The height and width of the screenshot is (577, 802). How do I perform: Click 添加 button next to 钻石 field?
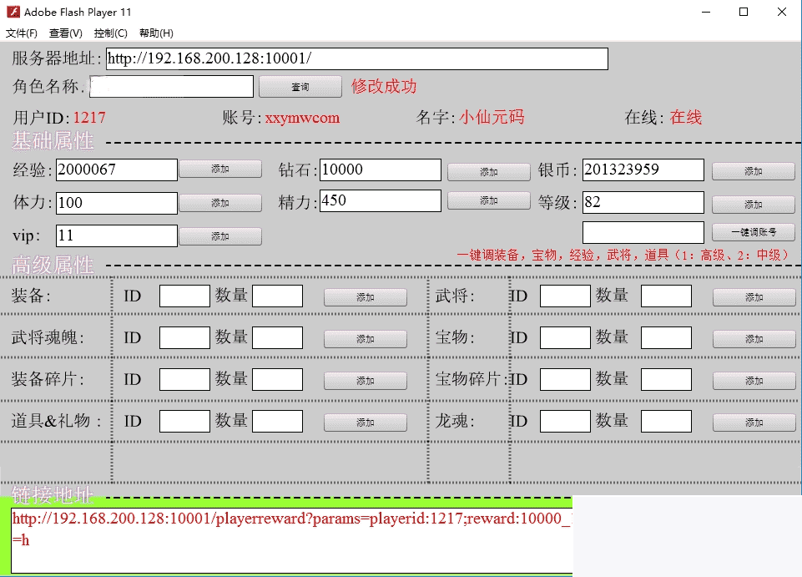[488, 172]
